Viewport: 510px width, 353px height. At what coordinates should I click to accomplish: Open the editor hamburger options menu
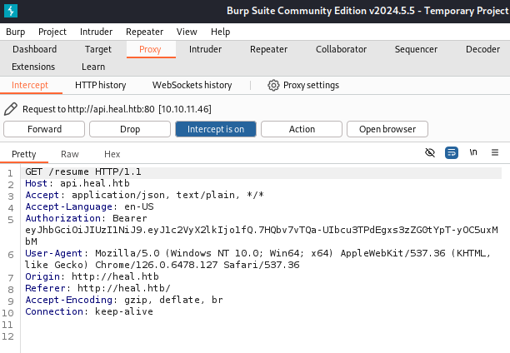tap(495, 153)
